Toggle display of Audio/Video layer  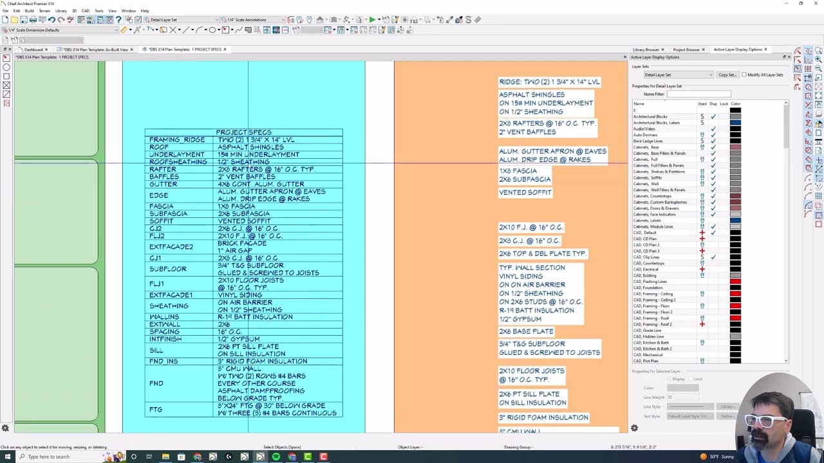713,129
